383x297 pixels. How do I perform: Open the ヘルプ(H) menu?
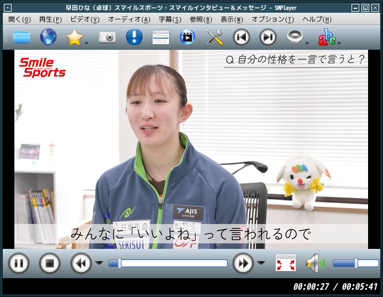[317, 19]
